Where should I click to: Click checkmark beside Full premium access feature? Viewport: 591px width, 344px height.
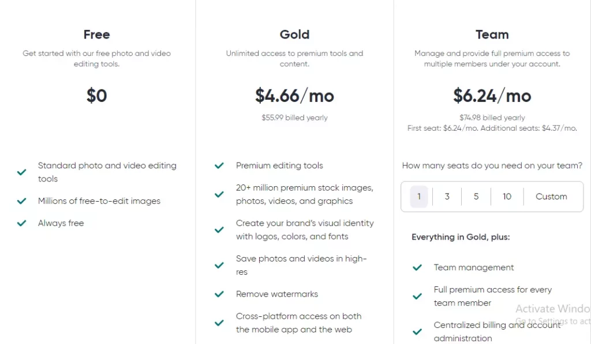click(x=417, y=296)
